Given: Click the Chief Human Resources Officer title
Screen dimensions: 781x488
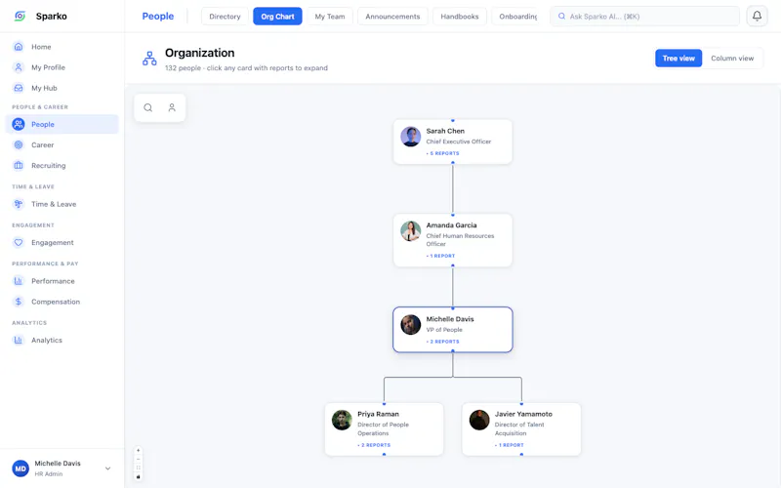Looking at the screenshot, I should click(x=460, y=239).
